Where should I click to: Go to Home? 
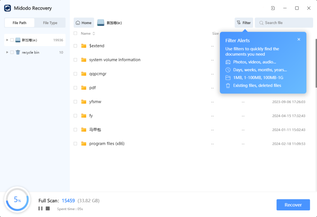(x=84, y=23)
